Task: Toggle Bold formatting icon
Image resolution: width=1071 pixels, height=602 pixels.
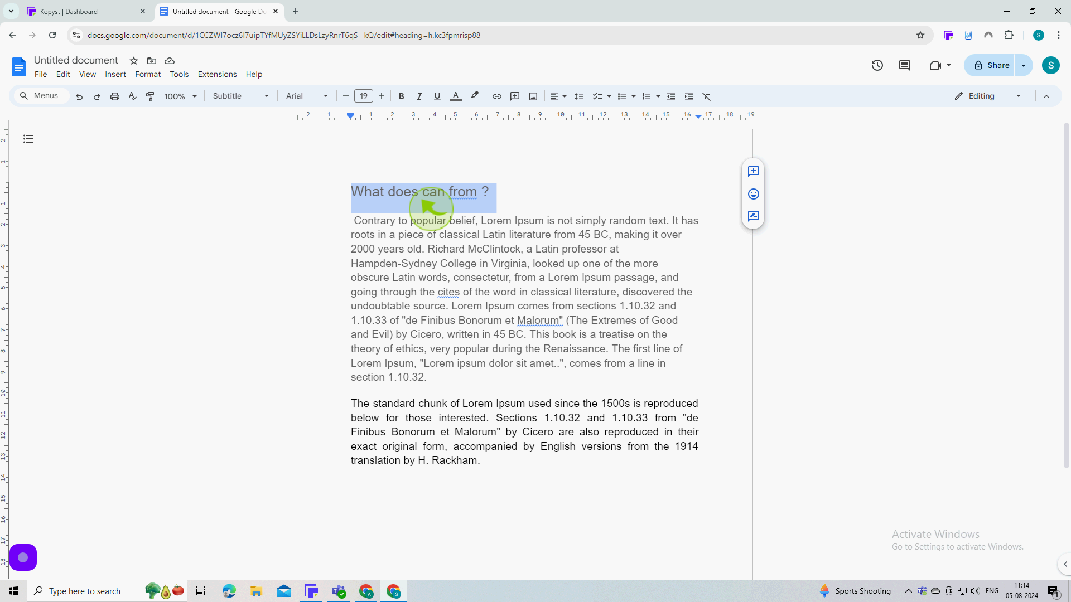Action: click(402, 96)
